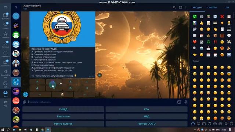Open the "VA and IT" folder

6,63
